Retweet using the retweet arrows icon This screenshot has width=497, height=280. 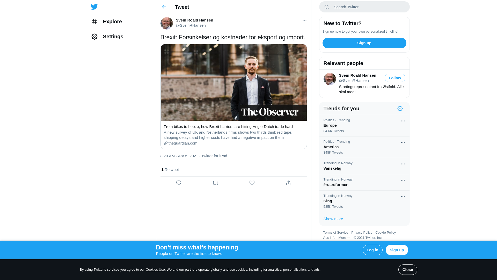[x=215, y=183]
